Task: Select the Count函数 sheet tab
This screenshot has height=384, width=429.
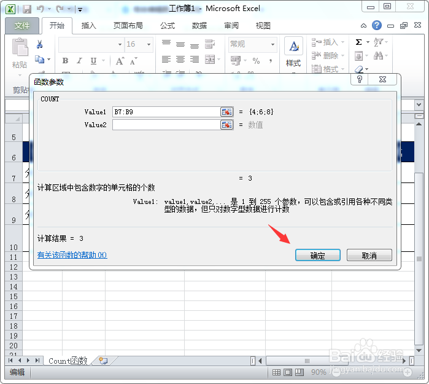Action: (68, 361)
